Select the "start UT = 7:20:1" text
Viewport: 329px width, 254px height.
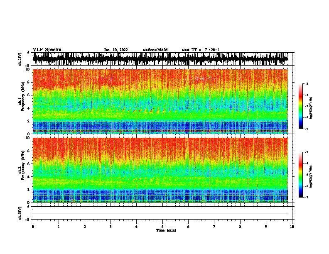tap(201, 50)
